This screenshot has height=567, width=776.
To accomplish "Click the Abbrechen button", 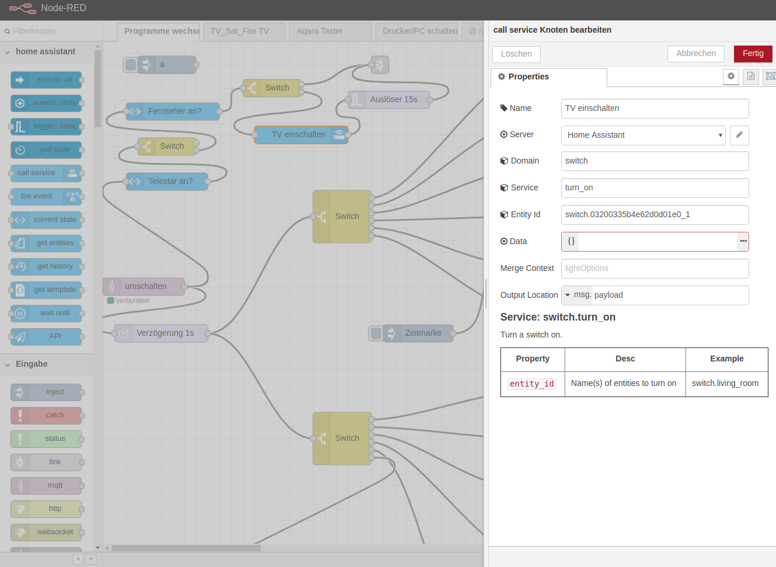I will (695, 54).
